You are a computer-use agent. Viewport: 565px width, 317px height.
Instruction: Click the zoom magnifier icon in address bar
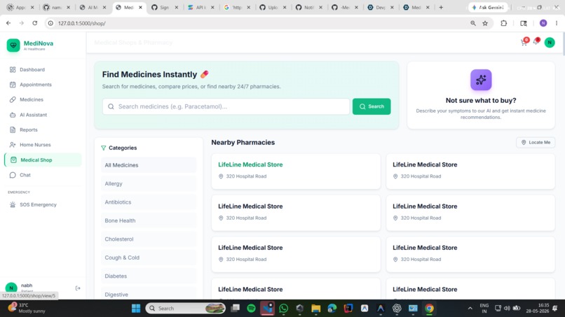[x=472, y=23]
